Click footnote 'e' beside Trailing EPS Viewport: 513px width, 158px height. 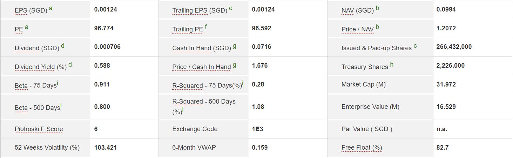230,8
